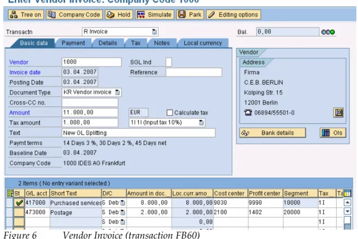Click the Cost center column header

point(230,194)
